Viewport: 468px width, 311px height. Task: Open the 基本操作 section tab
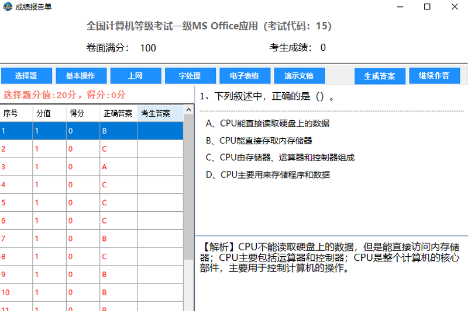(81, 76)
